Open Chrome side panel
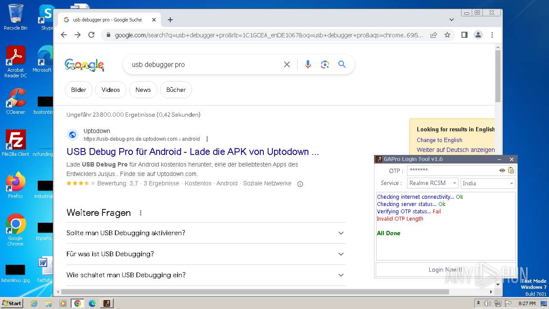This screenshot has width=549, height=309. click(x=464, y=35)
